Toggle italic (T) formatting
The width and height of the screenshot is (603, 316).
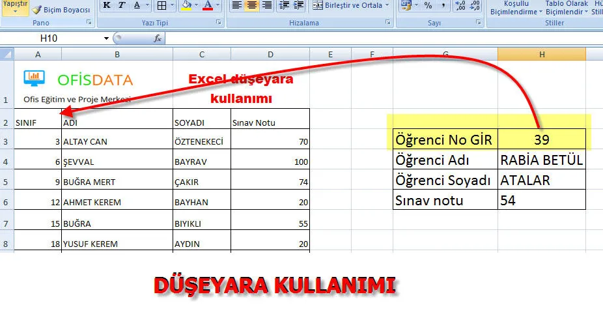click(122, 6)
